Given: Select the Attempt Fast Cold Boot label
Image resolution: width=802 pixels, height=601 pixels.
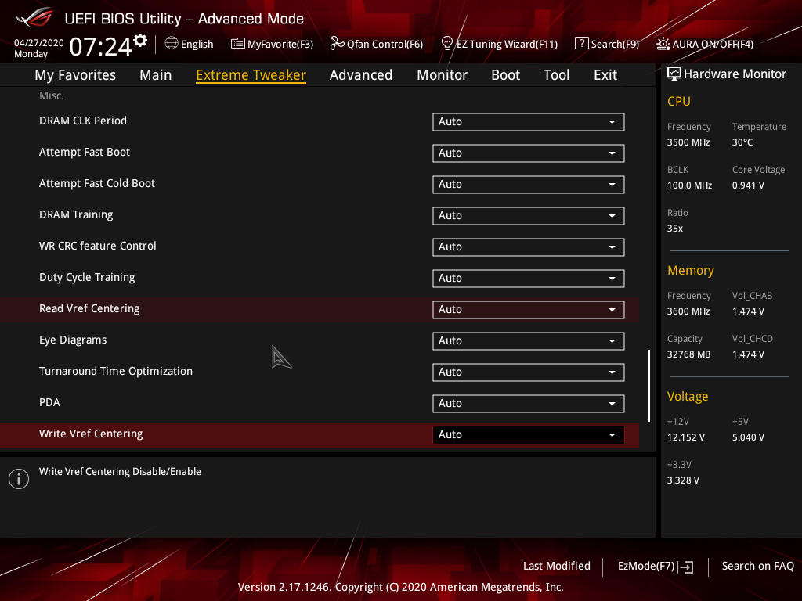Looking at the screenshot, I should tap(96, 183).
